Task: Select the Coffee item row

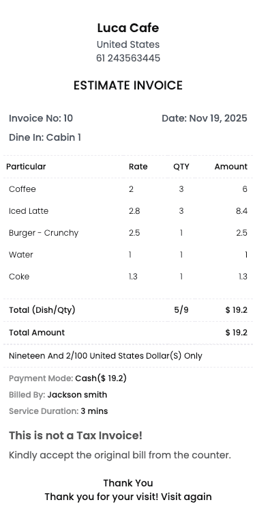Action: pos(127,189)
